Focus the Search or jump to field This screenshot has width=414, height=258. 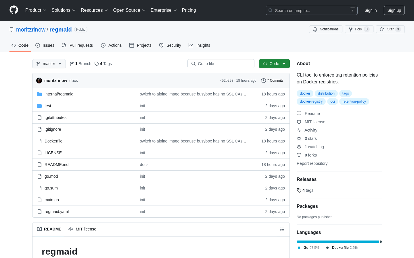pos(312,10)
